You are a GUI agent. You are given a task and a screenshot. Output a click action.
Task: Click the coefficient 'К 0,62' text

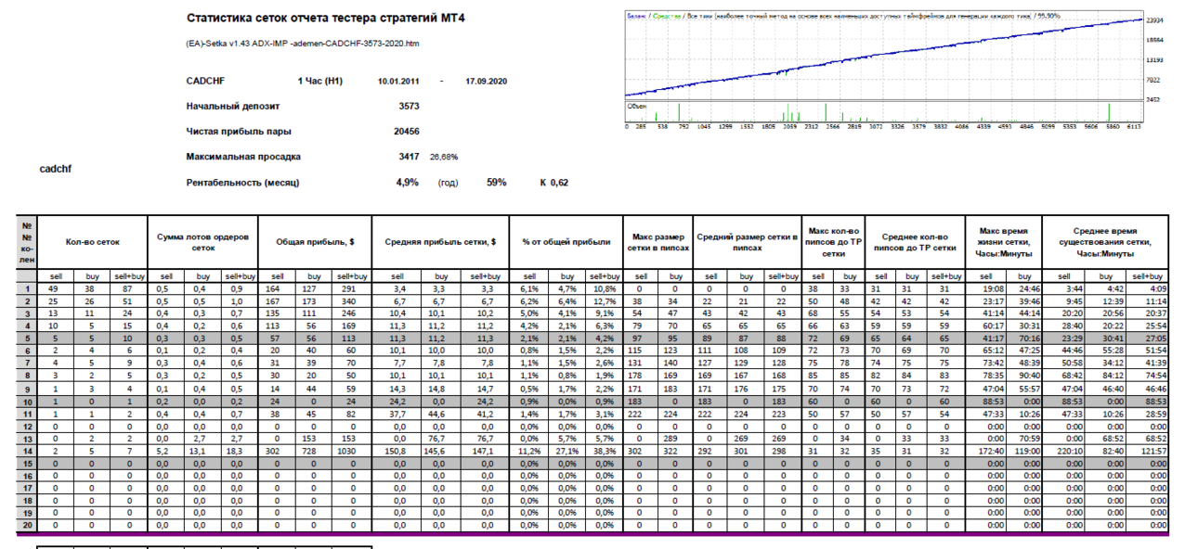(554, 183)
